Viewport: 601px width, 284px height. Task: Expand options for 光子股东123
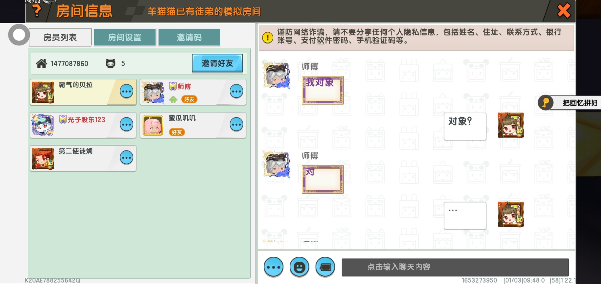[127, 125]
